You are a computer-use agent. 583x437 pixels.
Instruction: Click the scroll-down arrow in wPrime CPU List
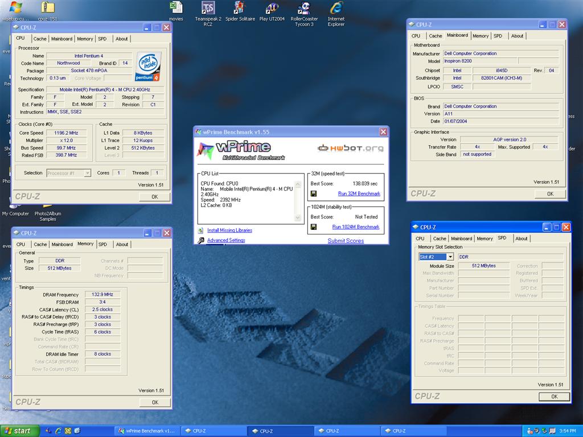[x=297, y=218]
